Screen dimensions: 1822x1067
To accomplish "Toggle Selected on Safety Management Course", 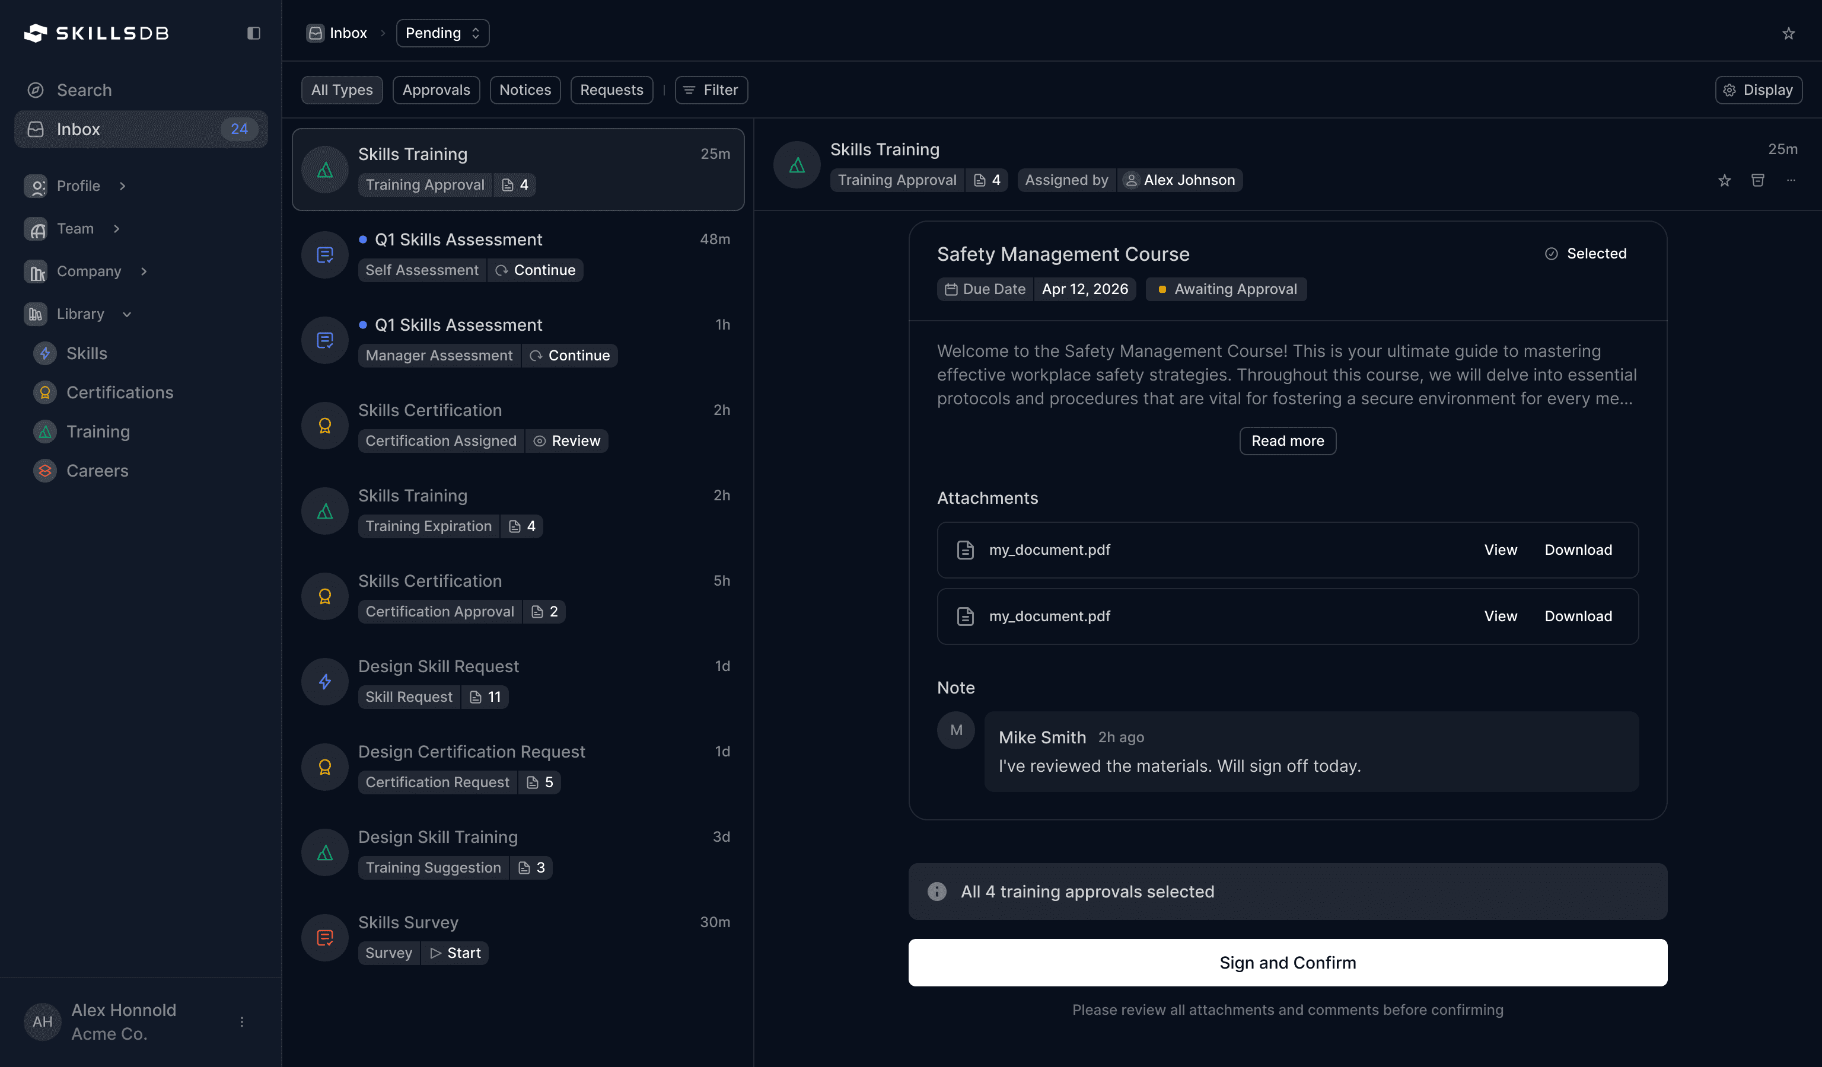I will click(1585, 254).
